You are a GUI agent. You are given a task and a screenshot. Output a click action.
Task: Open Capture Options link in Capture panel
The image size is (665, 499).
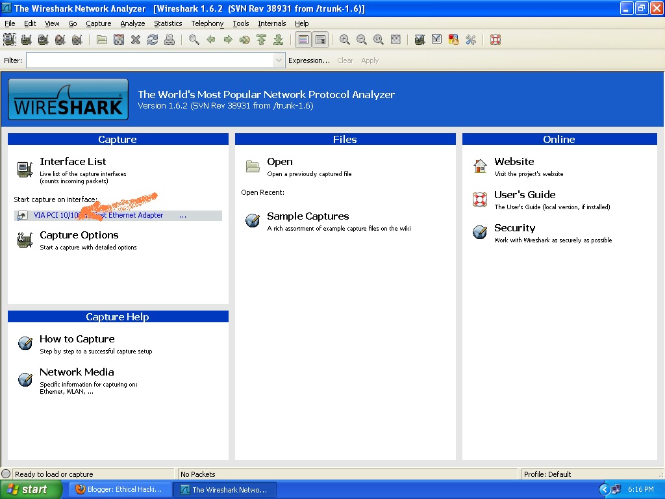tap(79, 235)
